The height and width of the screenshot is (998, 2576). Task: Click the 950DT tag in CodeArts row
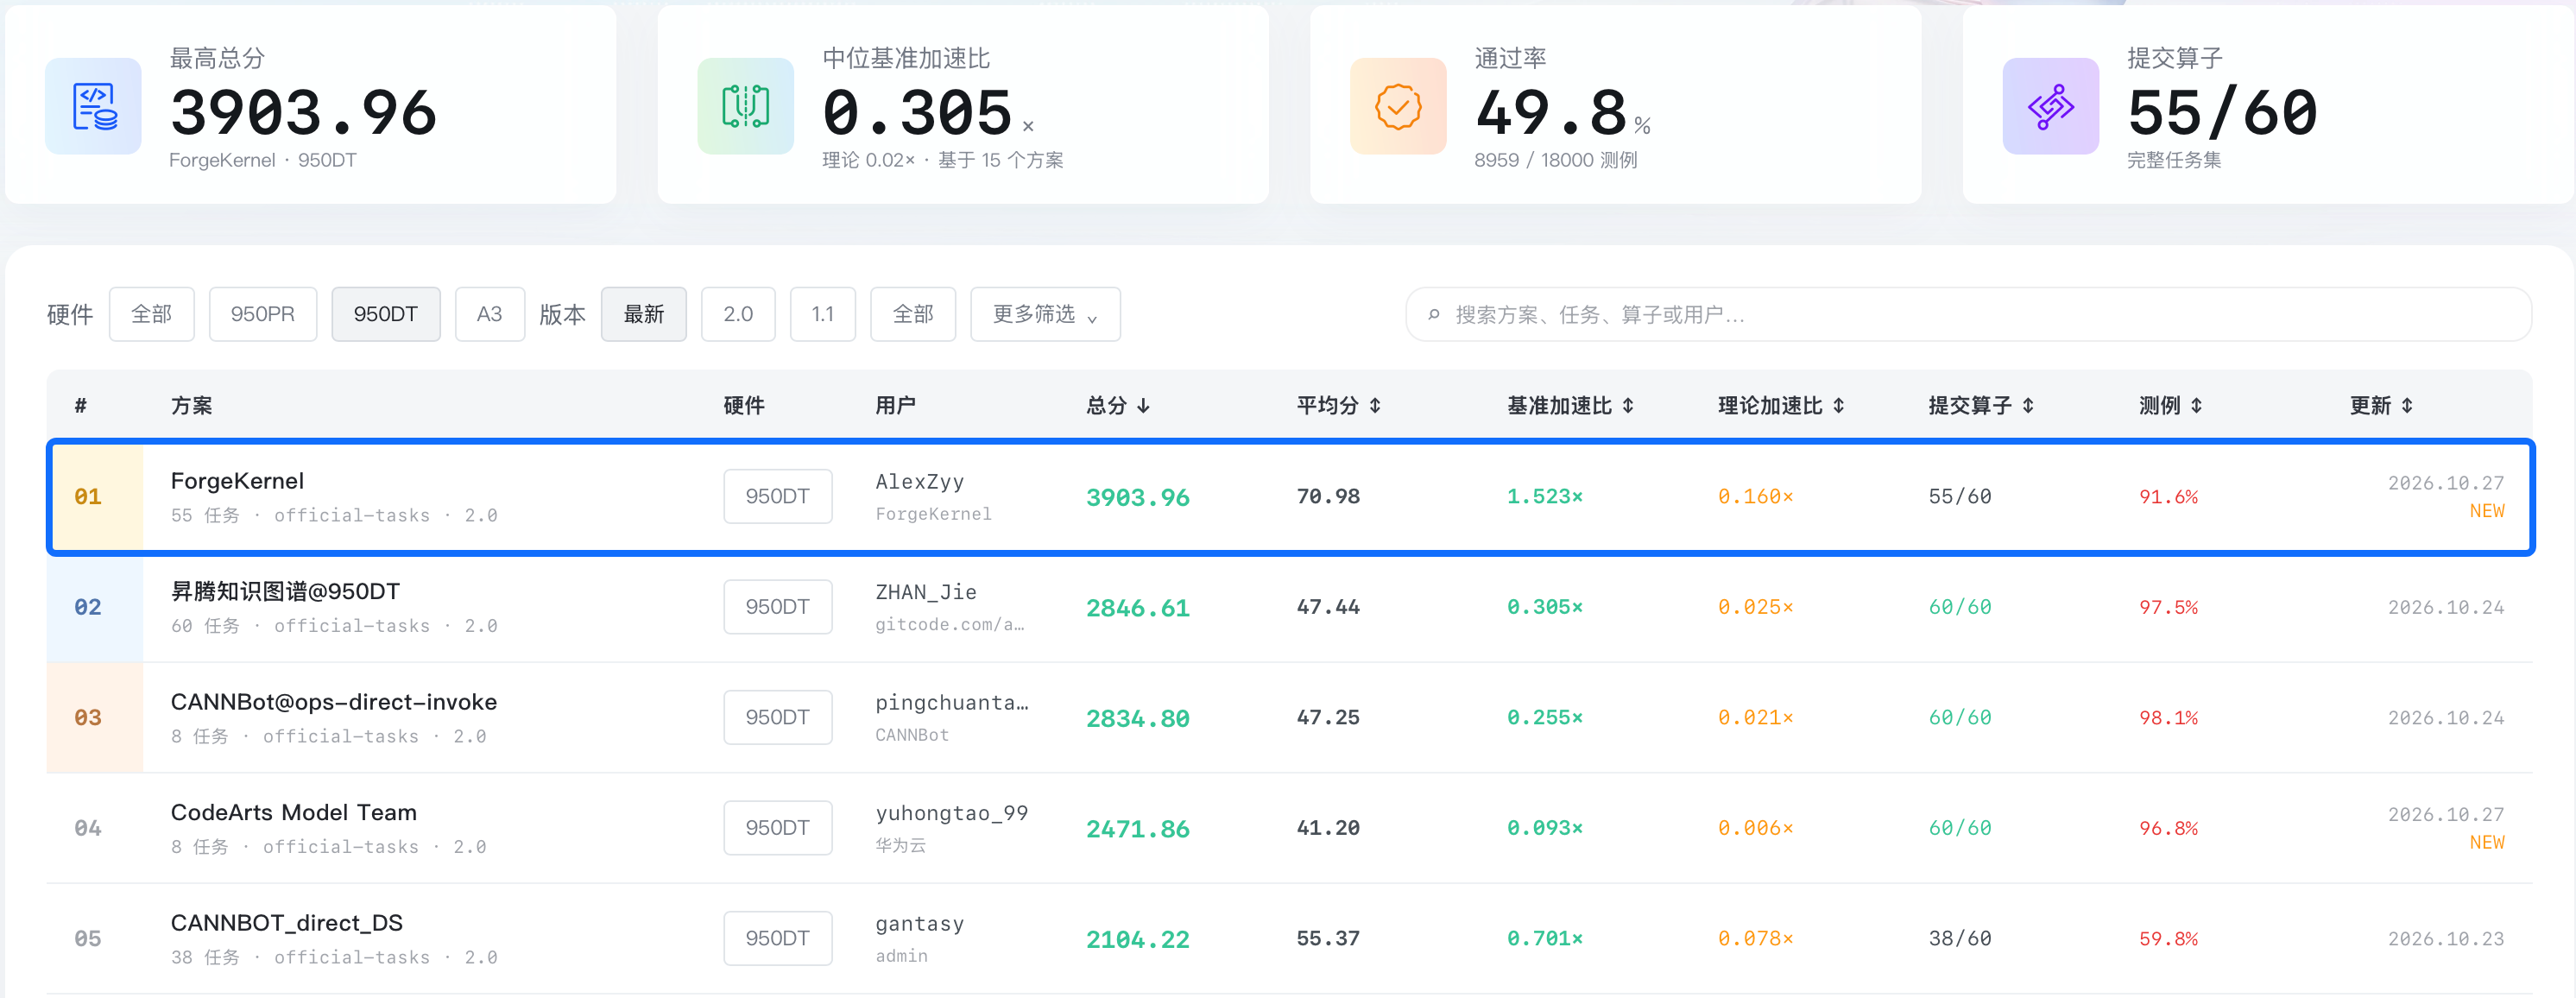778,828
